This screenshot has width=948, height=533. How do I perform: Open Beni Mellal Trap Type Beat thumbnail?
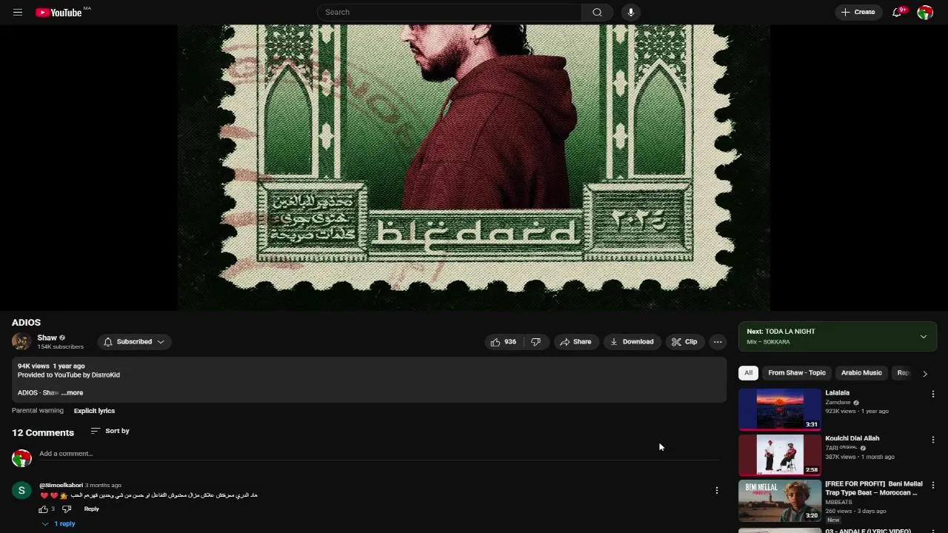coord(780,500)
